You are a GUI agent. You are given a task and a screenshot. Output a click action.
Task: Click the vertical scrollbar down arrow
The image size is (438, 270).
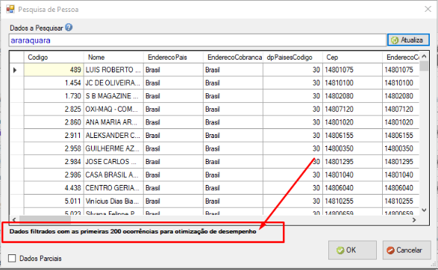pyautogui.click(x=424, y=210)
